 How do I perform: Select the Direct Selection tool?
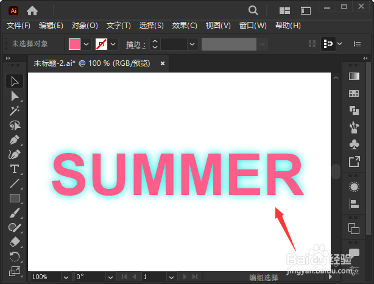point(15,96)
